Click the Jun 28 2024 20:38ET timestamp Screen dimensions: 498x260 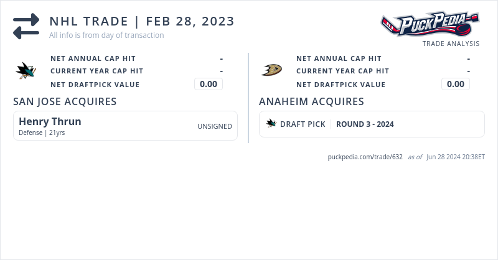[x=456, y=157]
